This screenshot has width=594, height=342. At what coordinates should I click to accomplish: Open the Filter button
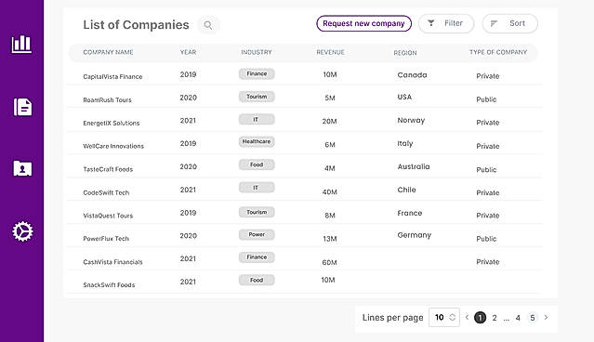(446, 23)
